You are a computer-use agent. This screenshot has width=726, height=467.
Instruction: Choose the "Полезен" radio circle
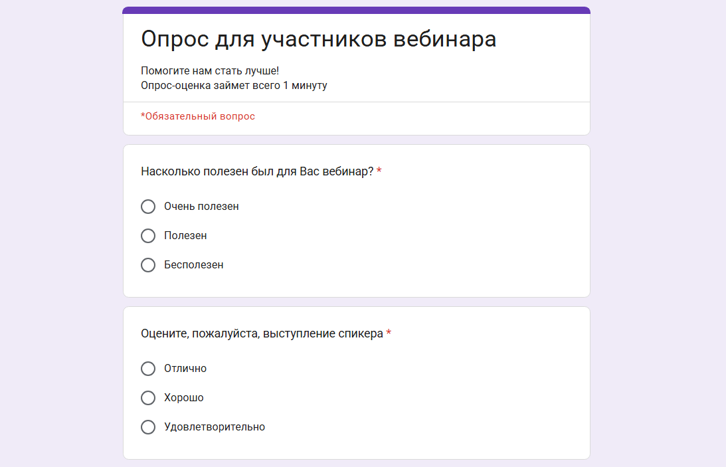tap(148, 236)
